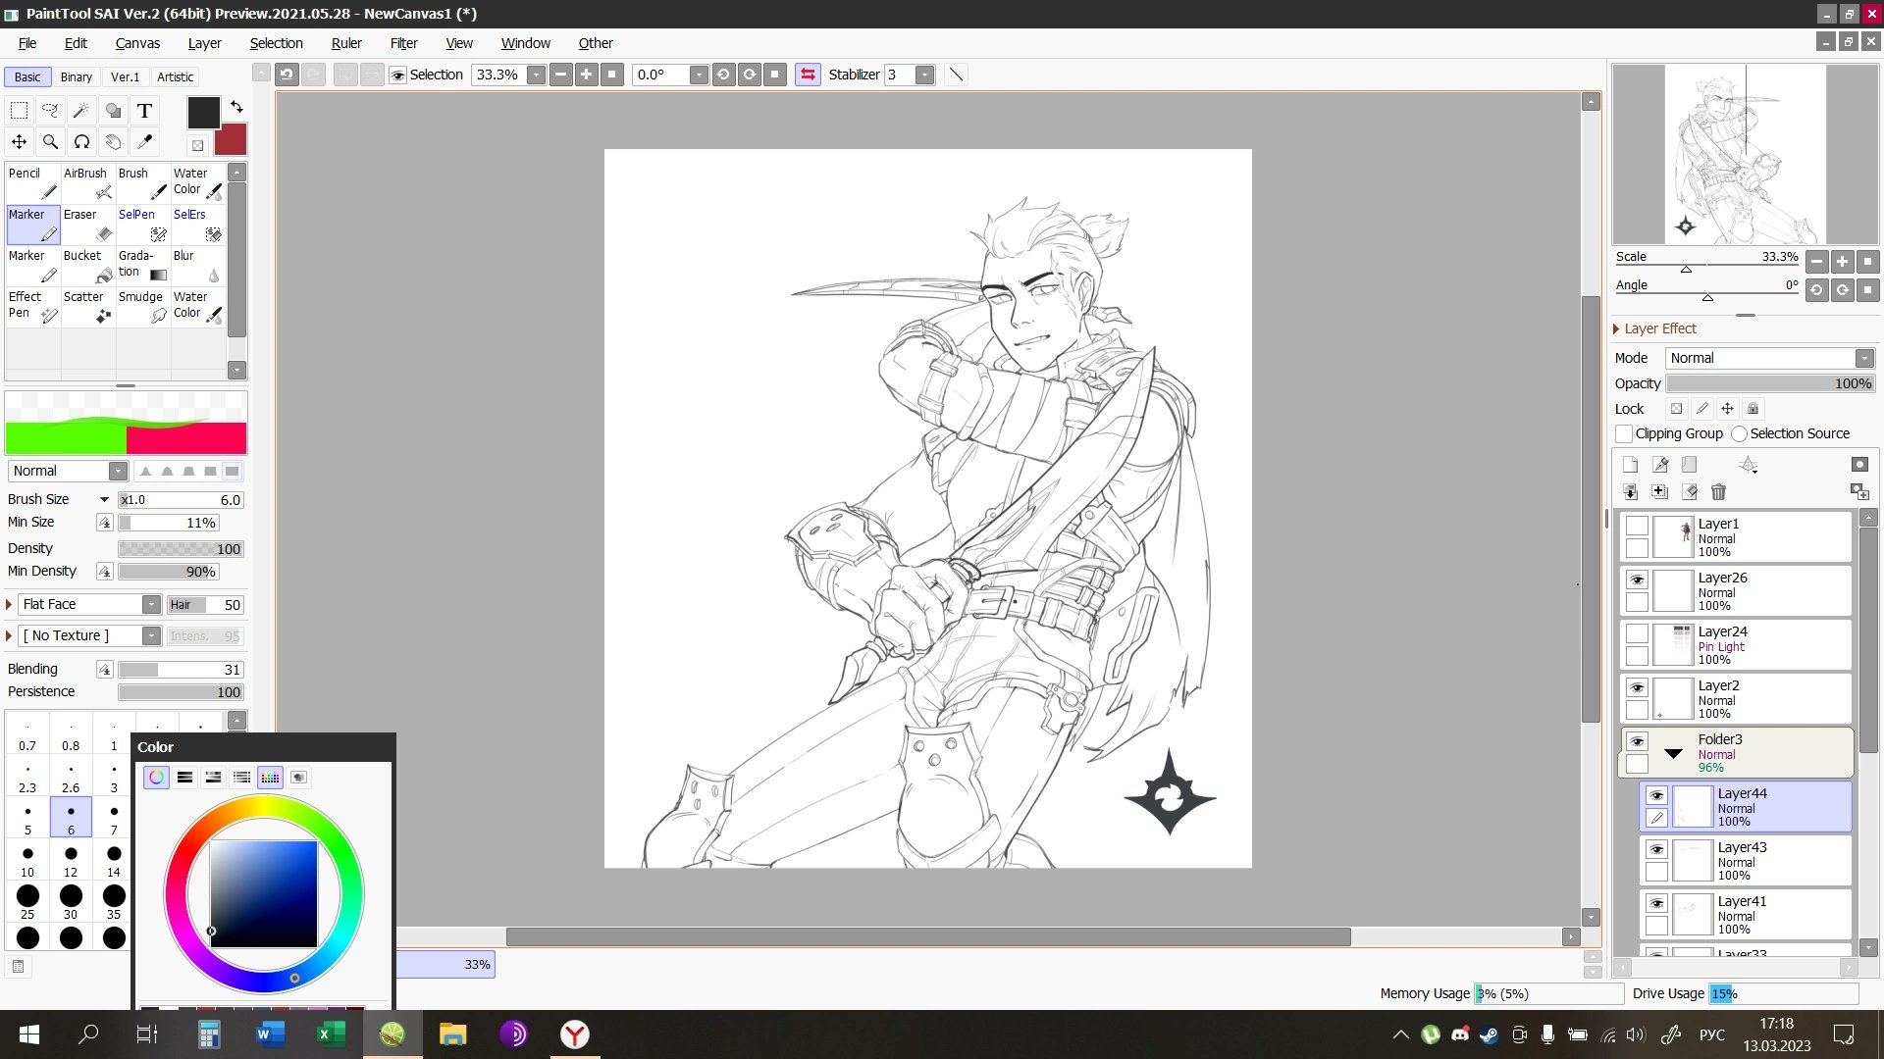Select the Move tool
The image size is (1884, 1059).
[x=19, y=142]
